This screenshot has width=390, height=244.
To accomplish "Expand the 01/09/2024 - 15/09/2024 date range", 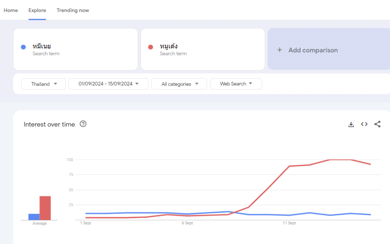I will click(x=108, y=84).
